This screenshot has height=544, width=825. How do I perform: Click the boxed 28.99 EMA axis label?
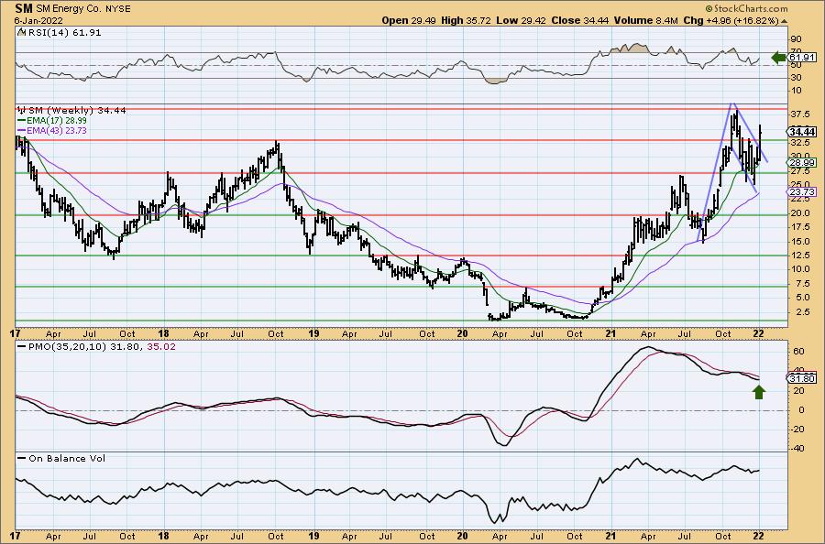point(802,162)
